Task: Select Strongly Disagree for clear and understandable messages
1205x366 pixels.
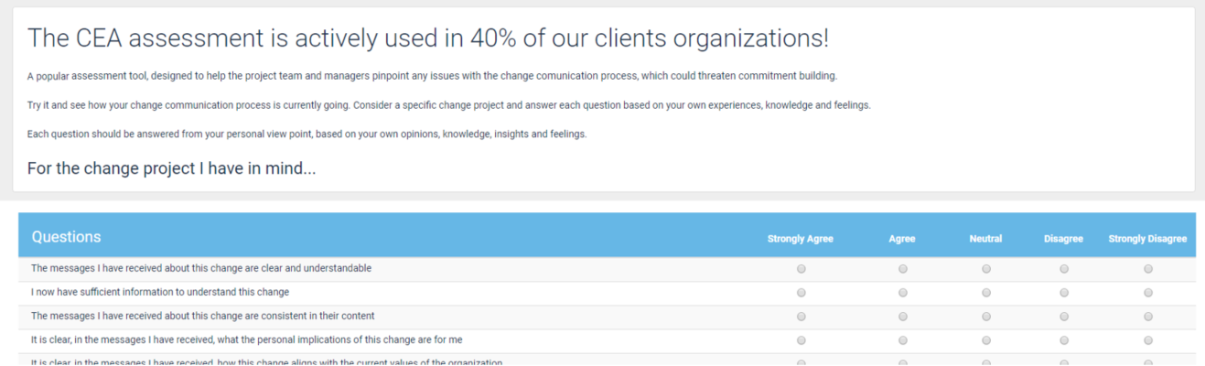Action: [1148, 269]
